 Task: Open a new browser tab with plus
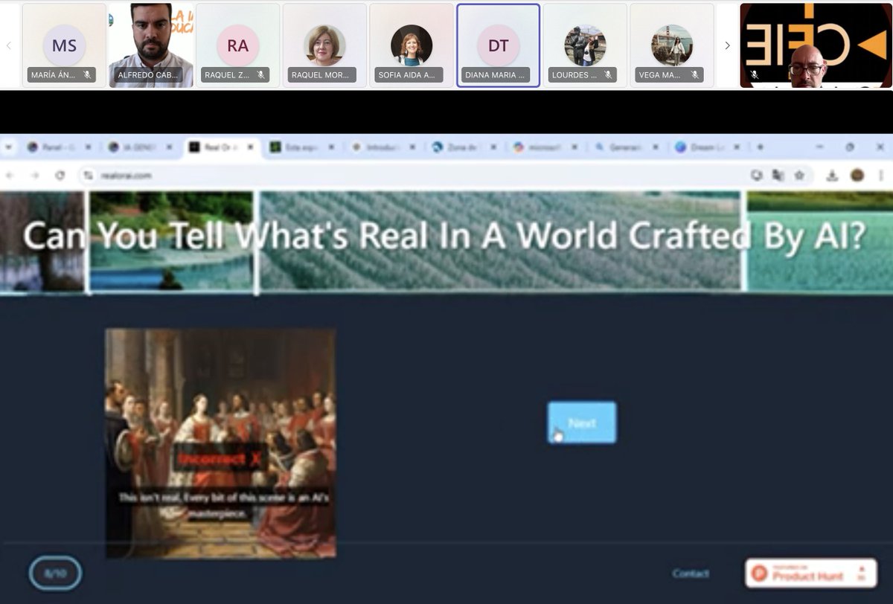coord(760,147)
